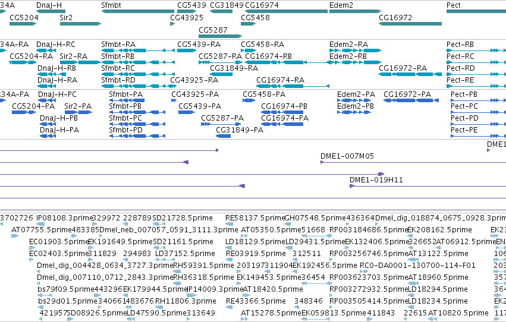
Task: Select the CG16972 gene feature
Action: [x=410, y=24]
